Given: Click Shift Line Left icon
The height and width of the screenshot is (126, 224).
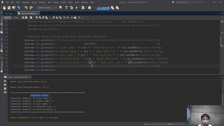Looking at the screenshot, I should pyautogui.click(x=64, y=17).
